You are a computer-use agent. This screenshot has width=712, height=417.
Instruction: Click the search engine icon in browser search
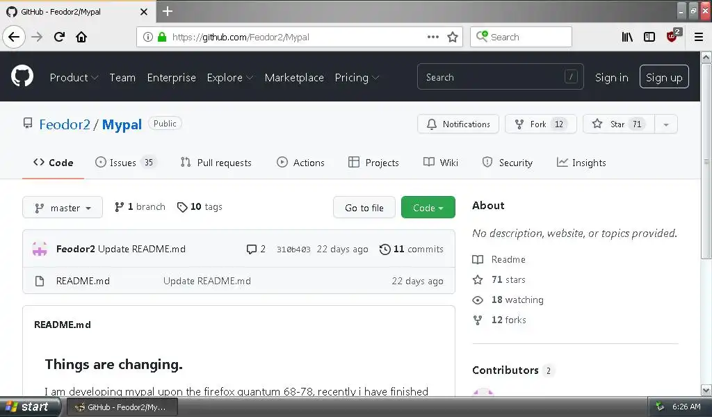pyautogui.click(x=482, y=36)
